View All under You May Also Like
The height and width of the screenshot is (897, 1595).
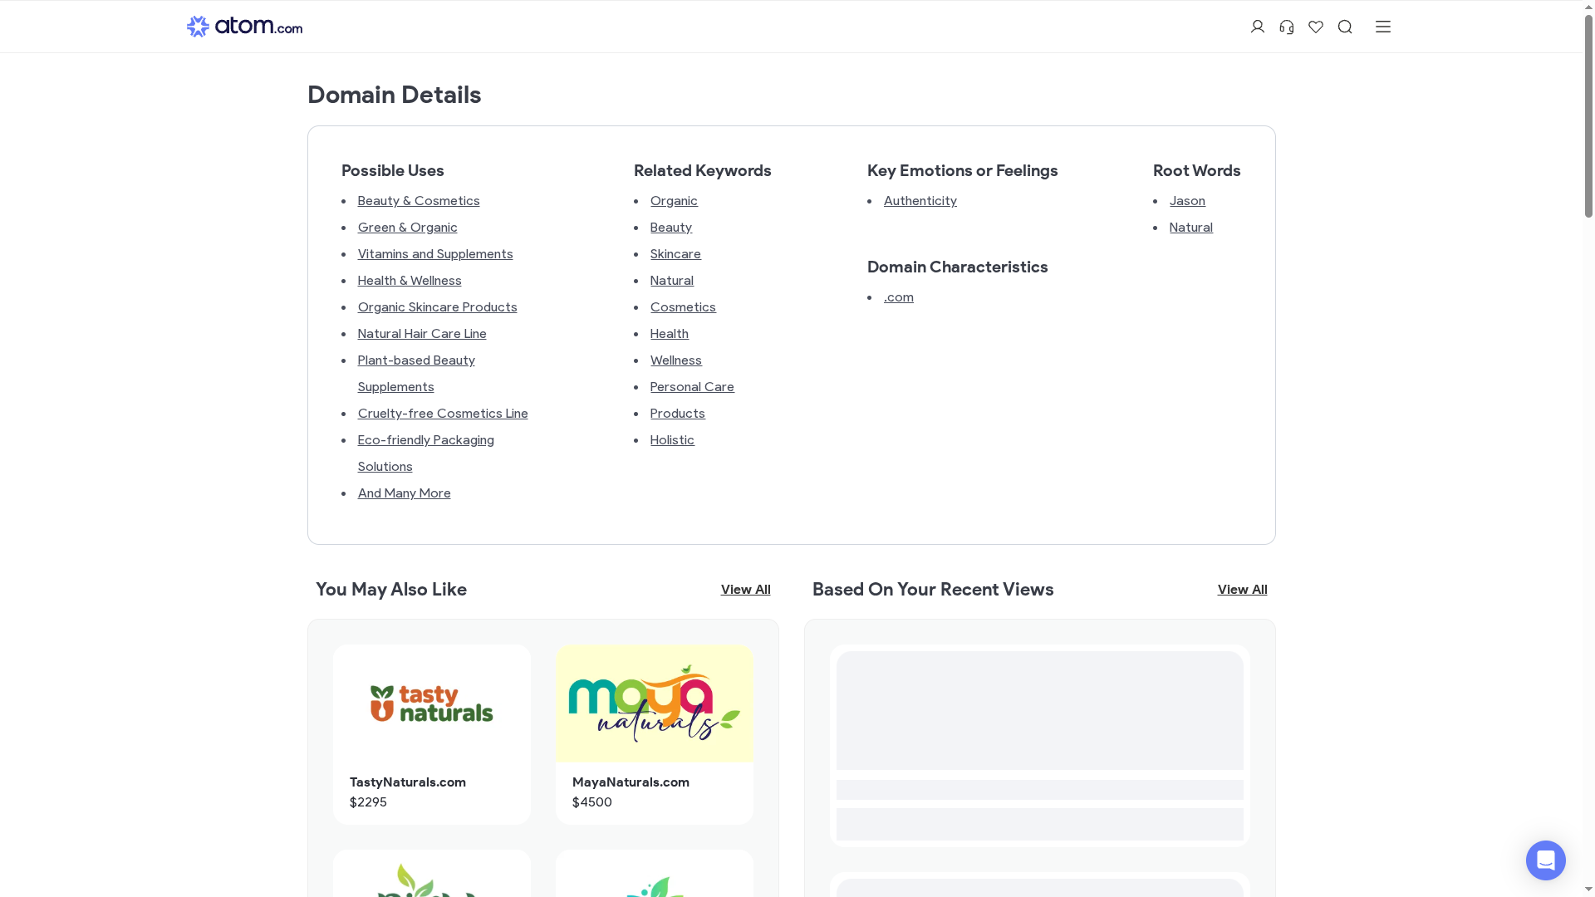click(x=745, y=590)
